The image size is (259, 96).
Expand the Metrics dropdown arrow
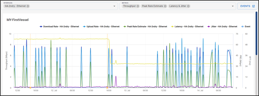[233, 6]
